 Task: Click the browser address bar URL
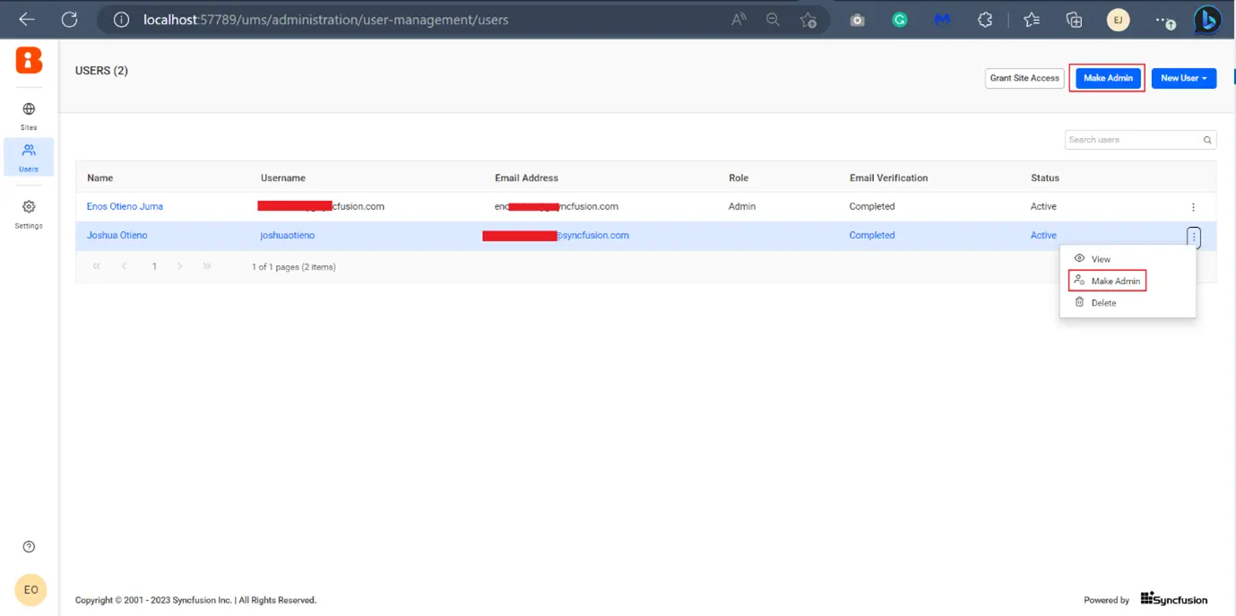(326, 19)
